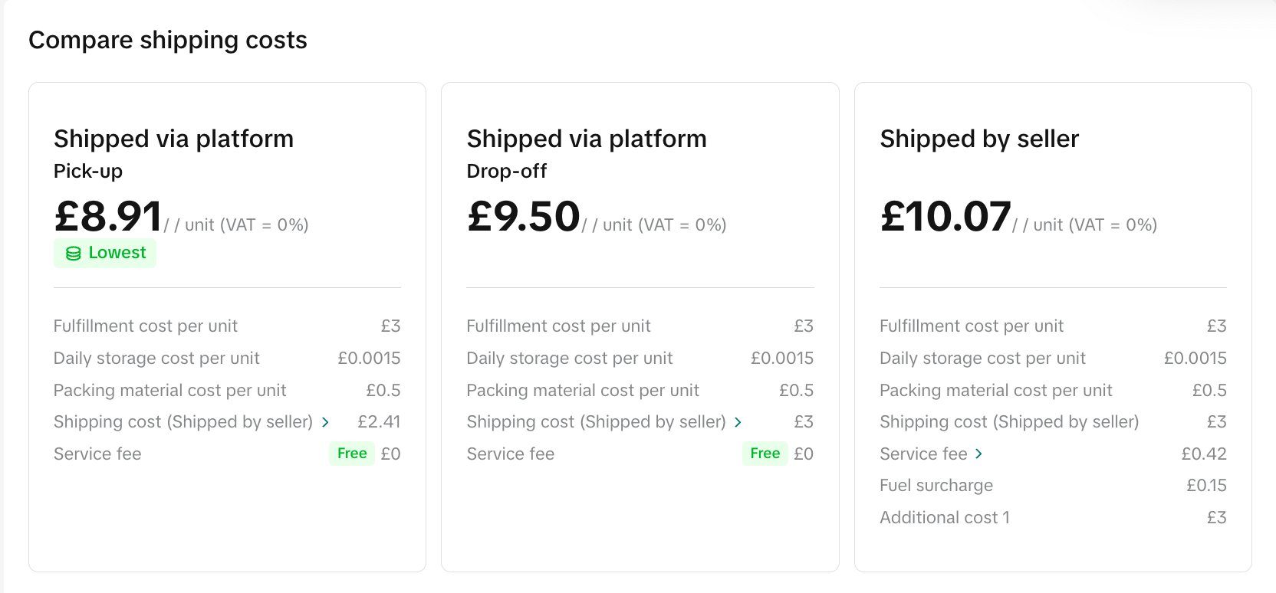Select the £8.91 Pick-up price

coord(108,216)
